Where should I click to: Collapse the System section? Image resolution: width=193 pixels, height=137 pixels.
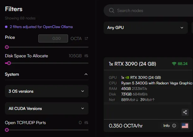pos(86,74)
